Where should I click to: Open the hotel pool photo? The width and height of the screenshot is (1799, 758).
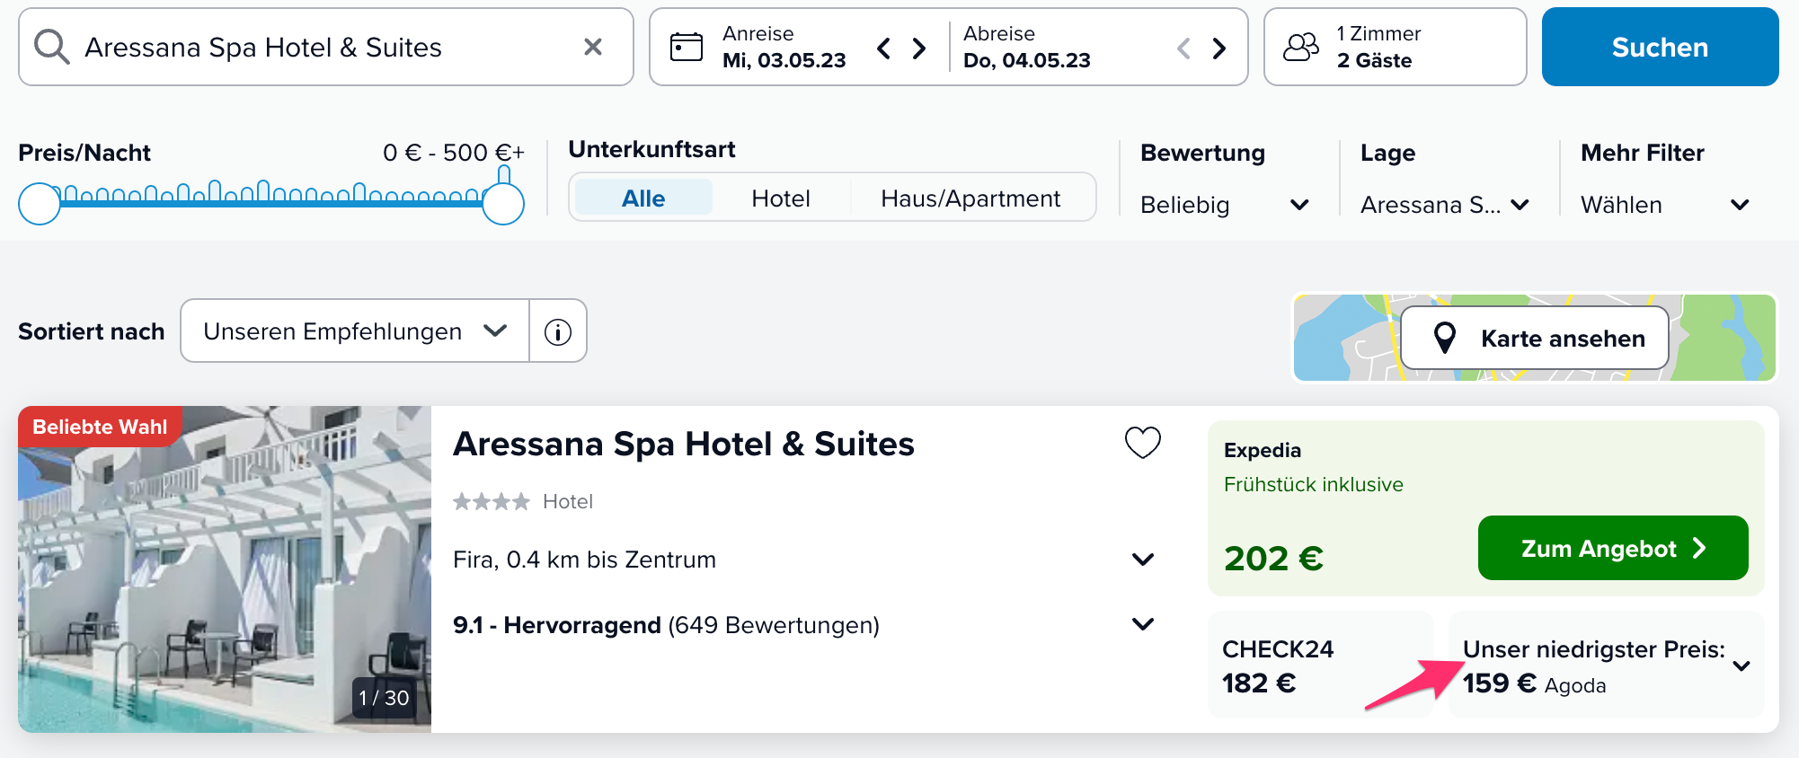click(x=225, y=569)
